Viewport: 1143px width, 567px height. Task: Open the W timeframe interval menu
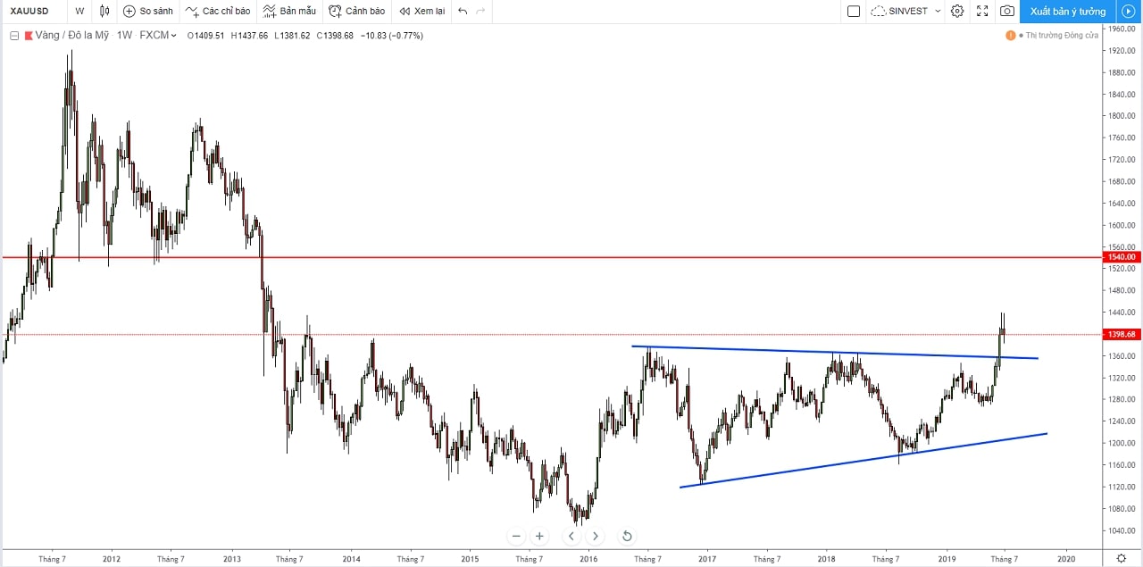tap(80, 12)
